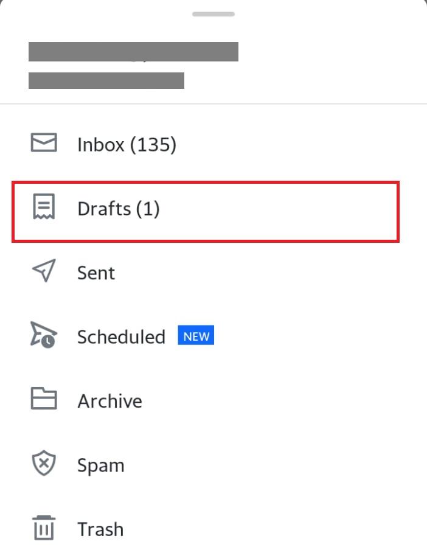Image resolution: width=427 pixels, height=558 pixels.
Task: Open the Spam folder
Action: tap(101, 466)
